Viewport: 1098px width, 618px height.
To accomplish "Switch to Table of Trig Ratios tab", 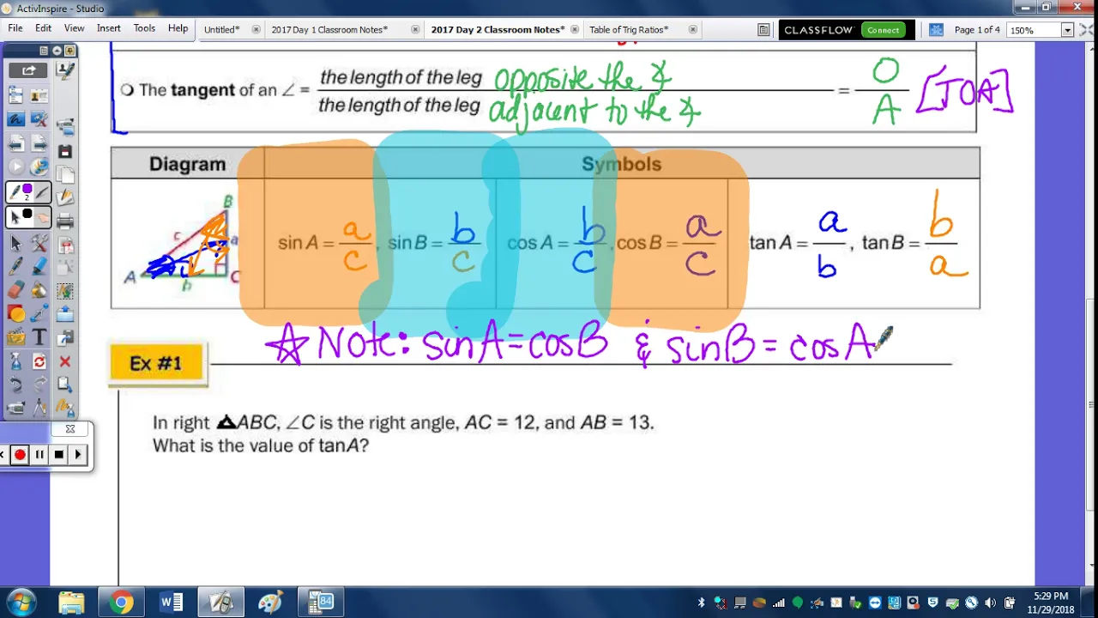I will pyautogui.click(x=629, y=29).
